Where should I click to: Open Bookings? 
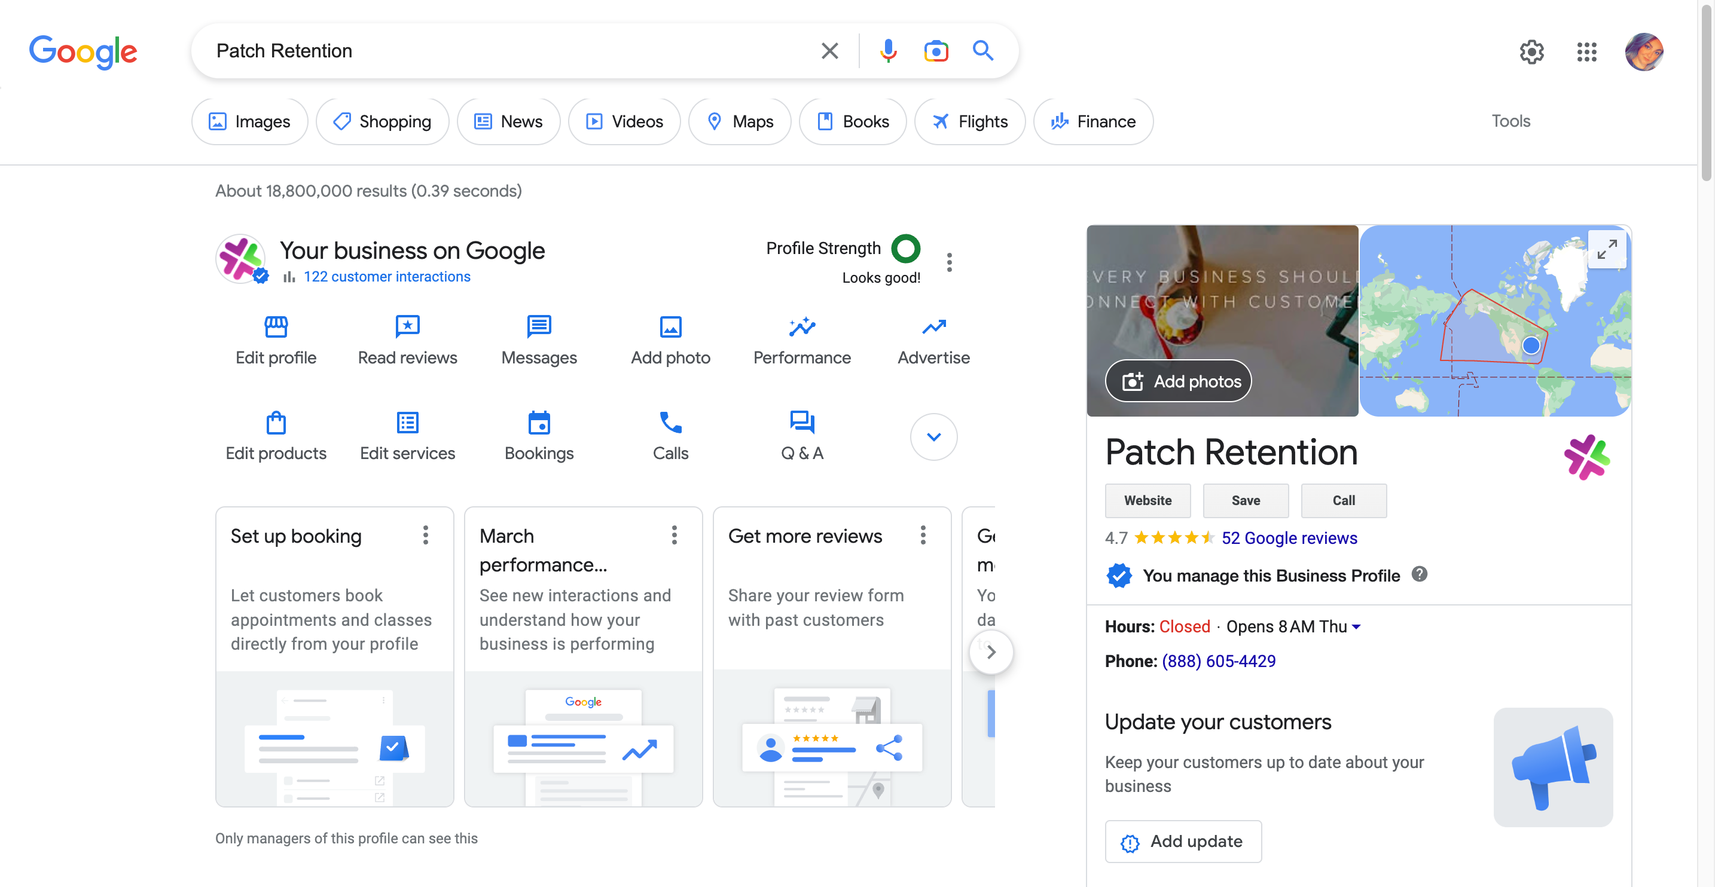pyautogui.click(x=539, y=436)
